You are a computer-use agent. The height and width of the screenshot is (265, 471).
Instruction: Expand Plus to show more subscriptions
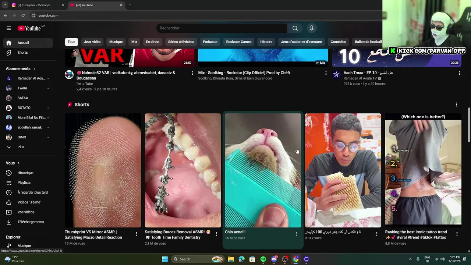pyautogui.click(x=28, y=147)
